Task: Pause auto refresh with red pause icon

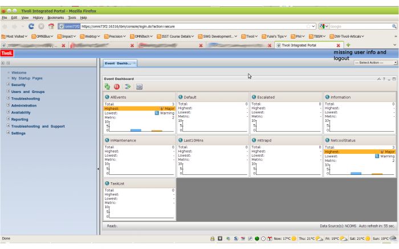Action: coord(117,87)
